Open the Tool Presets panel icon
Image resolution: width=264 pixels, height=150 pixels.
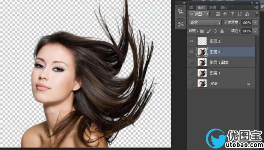pyautogui.click(x=180, y=24)
